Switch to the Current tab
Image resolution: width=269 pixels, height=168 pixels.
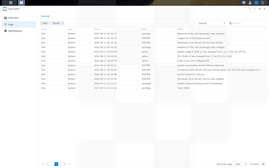pos(45,16)
